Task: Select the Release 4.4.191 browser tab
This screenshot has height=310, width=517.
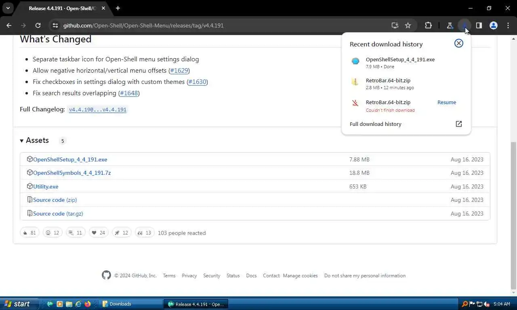Action: click(x=63, y=8)
